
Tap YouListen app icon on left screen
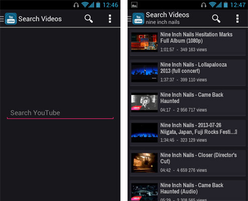(x=11, y=19)
